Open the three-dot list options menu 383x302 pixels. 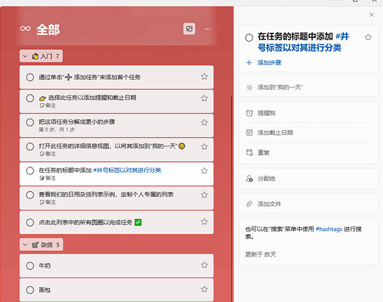(x=208, y=29)
